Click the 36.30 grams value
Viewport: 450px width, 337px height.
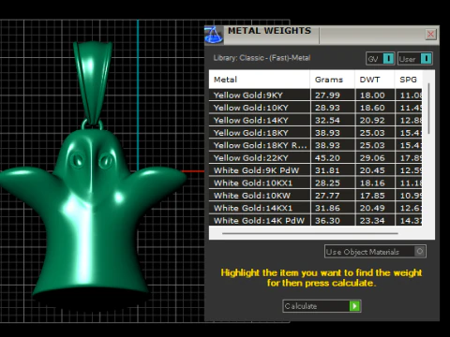point(327,220)
